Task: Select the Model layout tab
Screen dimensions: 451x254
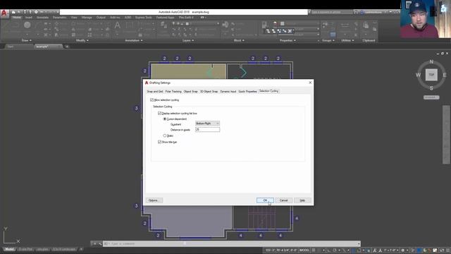Action: (x=9, y=249)
